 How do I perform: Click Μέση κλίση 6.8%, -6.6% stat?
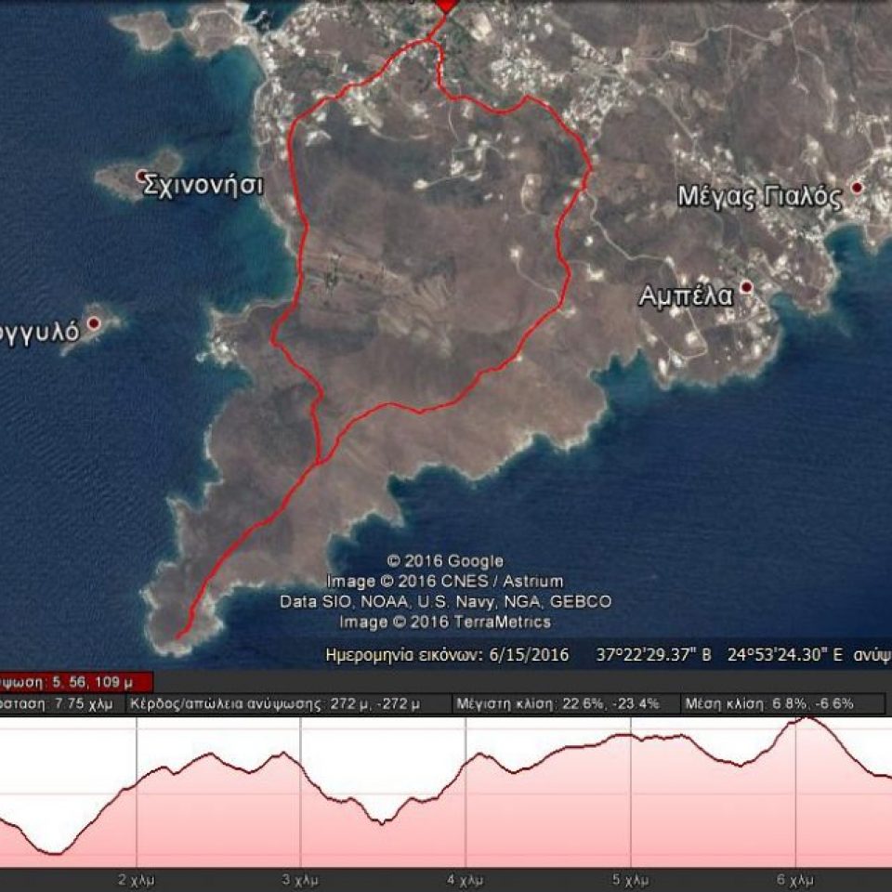[x=769, y=704]
